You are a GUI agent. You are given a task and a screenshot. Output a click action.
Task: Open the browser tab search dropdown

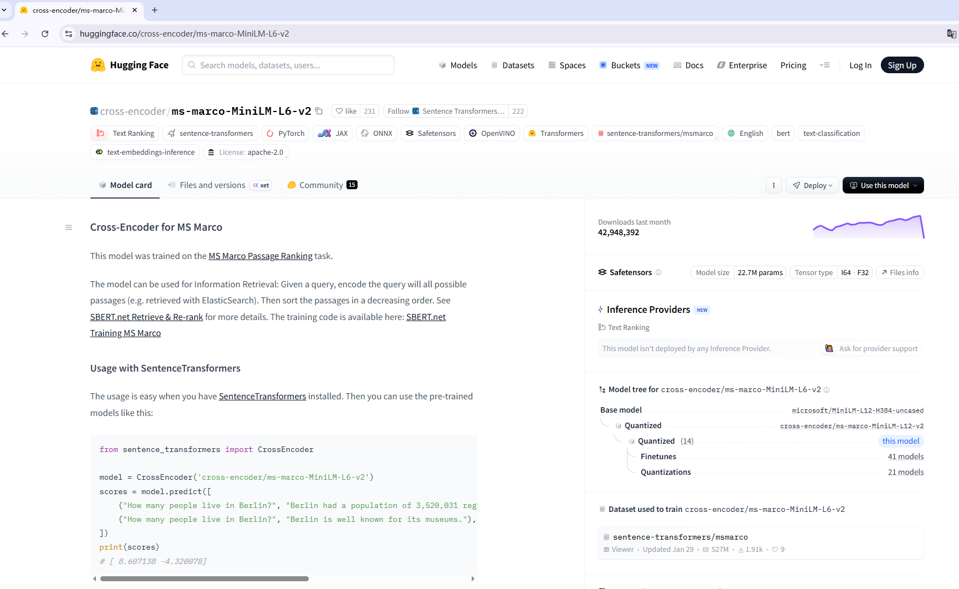[4, 10]
